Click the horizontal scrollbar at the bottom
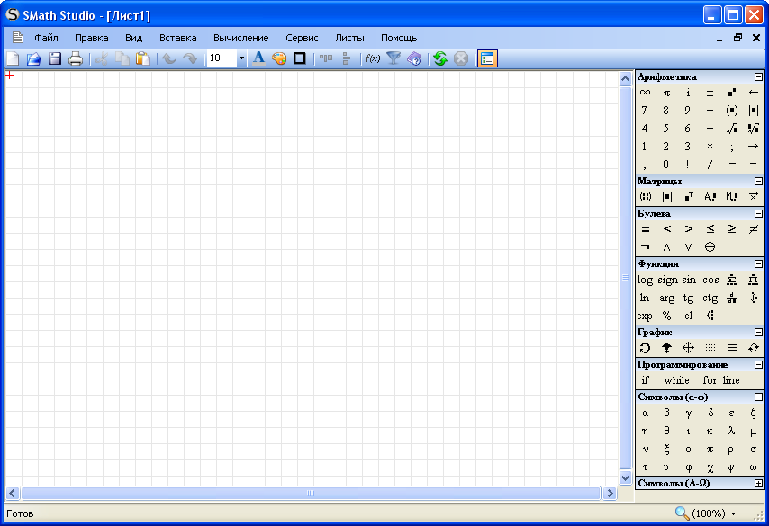Screen dimensions: 769x526 click(x=310, y=494)
